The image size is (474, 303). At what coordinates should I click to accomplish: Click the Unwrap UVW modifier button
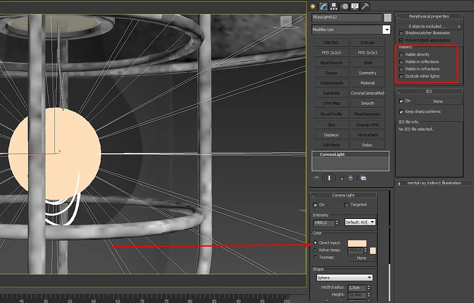(x=368, y=125)
